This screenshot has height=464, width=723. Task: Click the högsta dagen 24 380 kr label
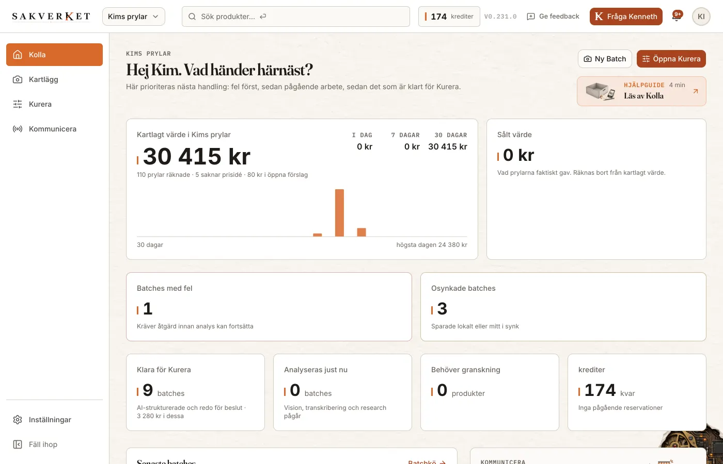[432, 245]
